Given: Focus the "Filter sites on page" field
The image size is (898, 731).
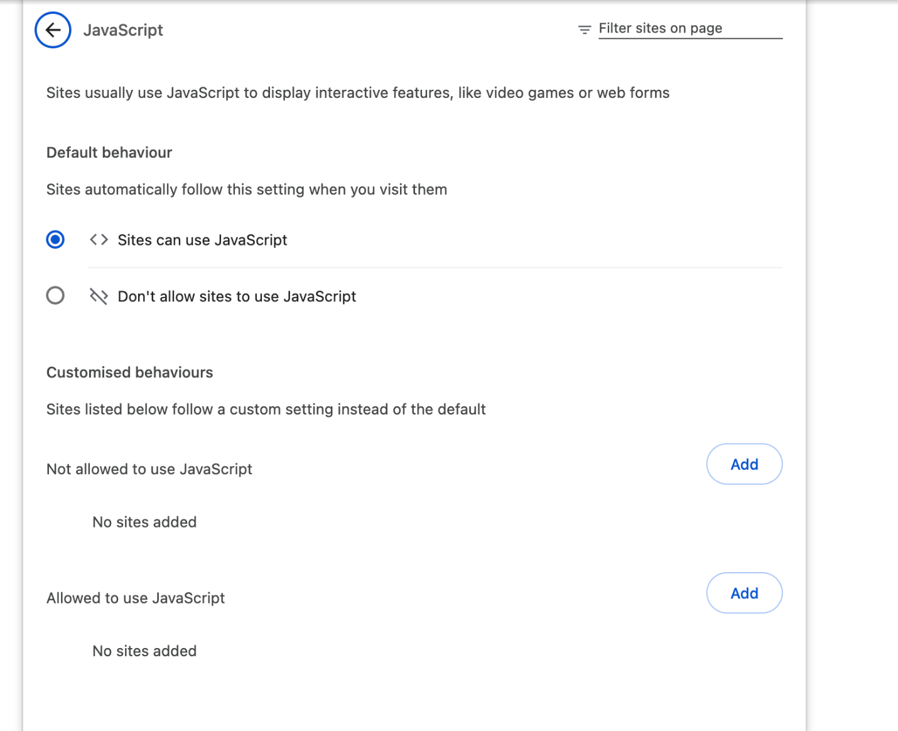Looking at the screenshot, I should pos(690,29).
